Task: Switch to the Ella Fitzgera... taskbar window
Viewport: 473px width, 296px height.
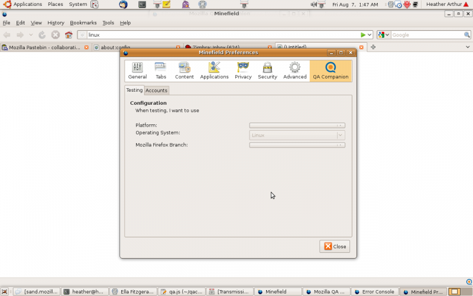Action: (x=133, y=292)
